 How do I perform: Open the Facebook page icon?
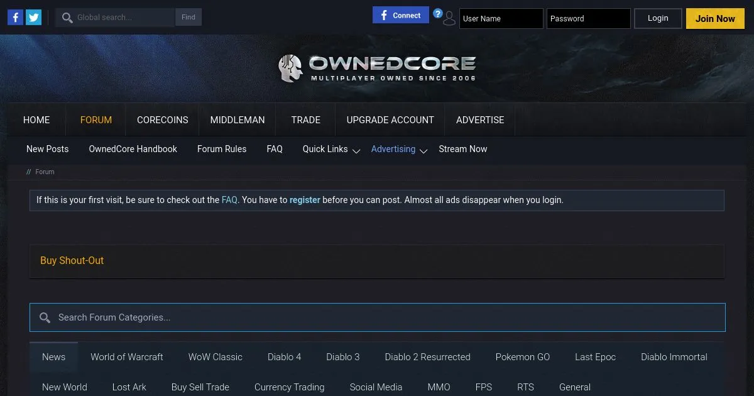pos(16,18)
